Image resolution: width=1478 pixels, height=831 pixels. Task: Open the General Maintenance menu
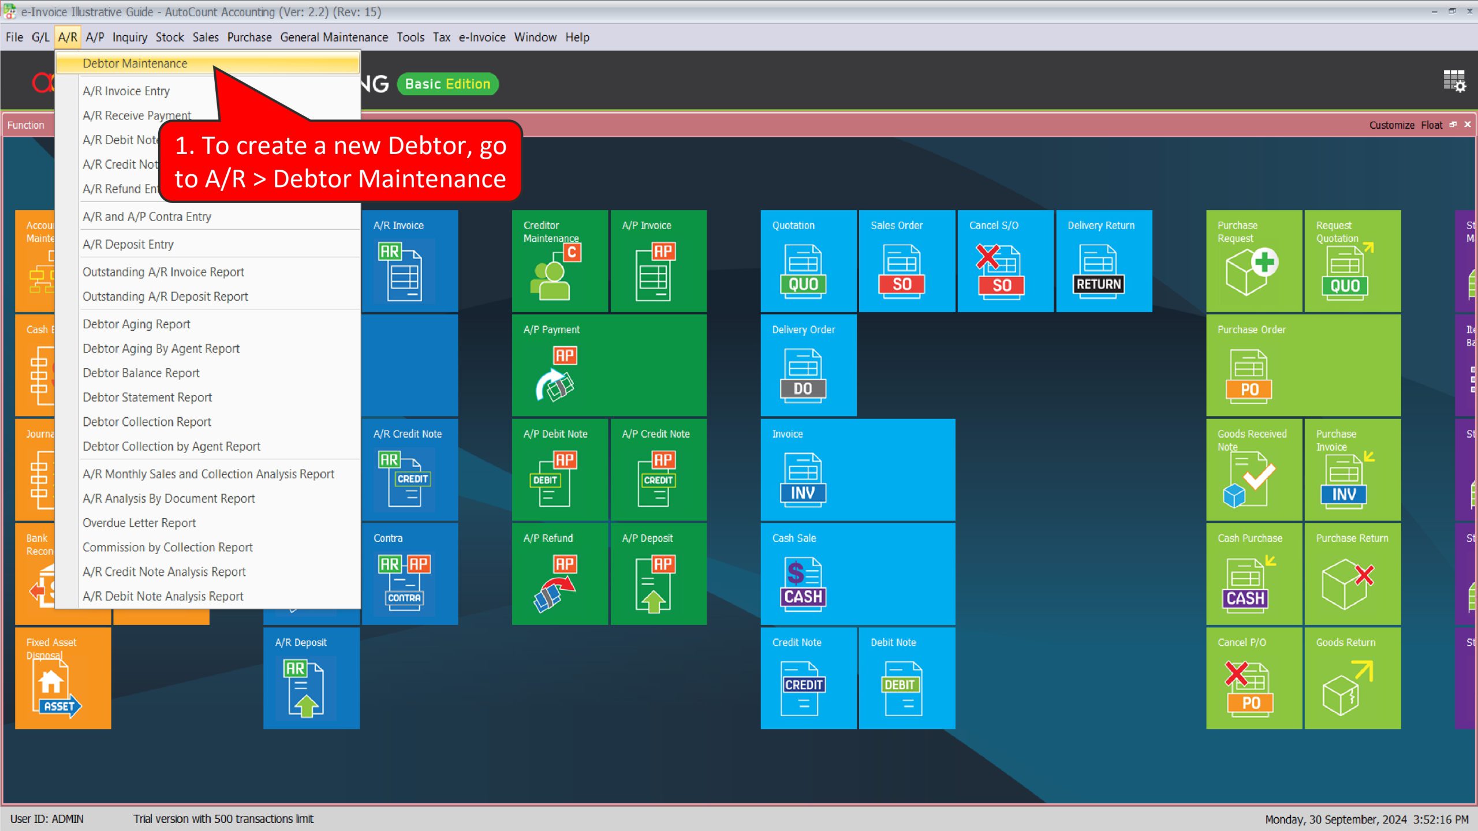(x=334, y=38)
